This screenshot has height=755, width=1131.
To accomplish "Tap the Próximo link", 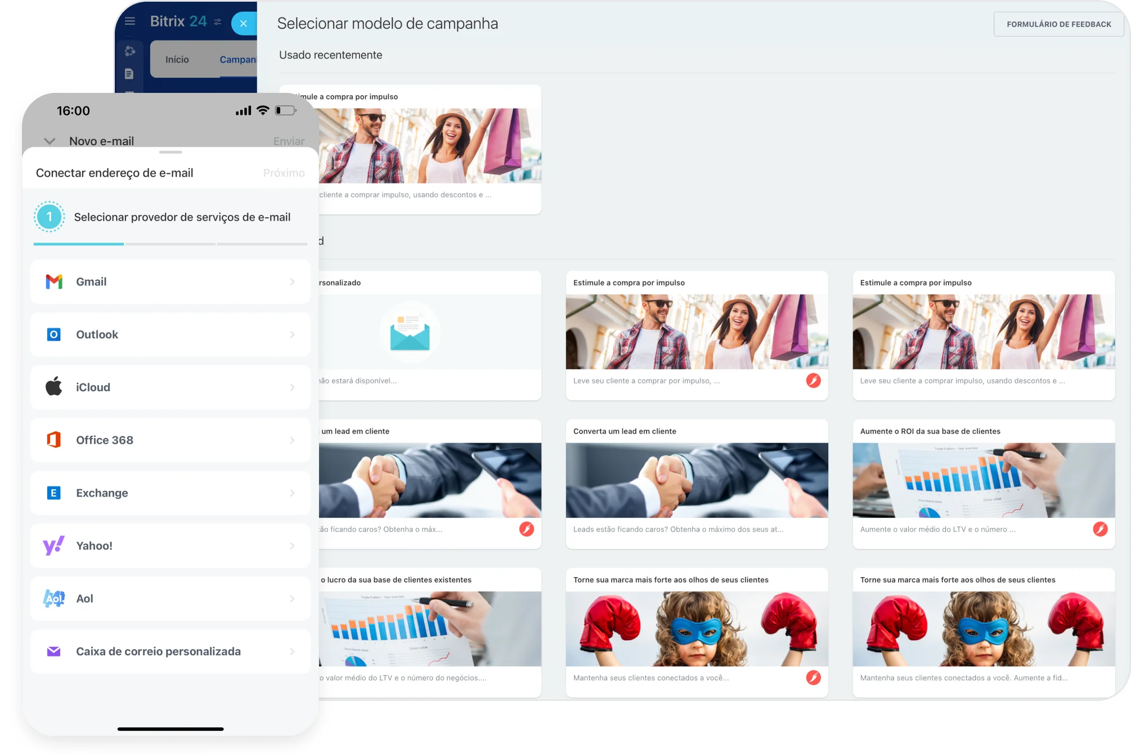I will [x=284, y=173].
